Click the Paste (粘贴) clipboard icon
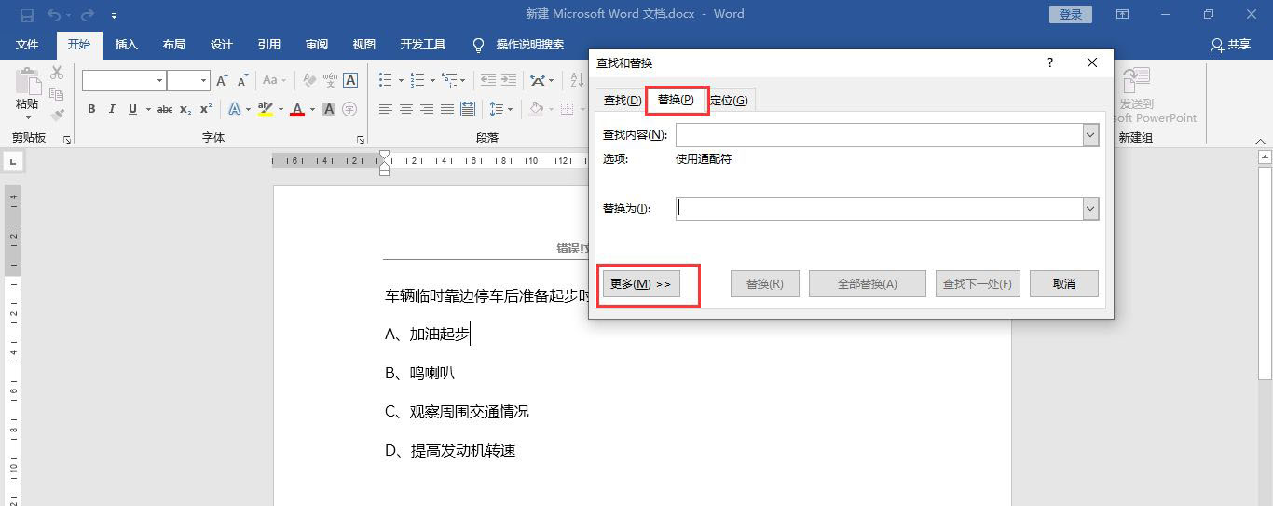 pyautogui.click(x=28, y=81)
